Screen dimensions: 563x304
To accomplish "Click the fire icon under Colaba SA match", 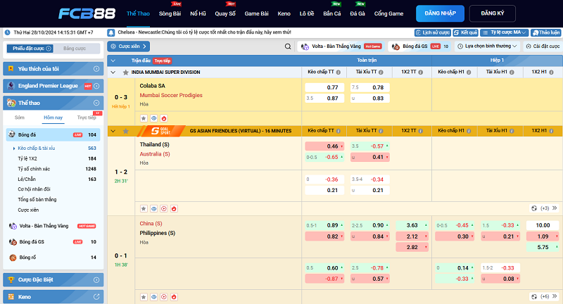I will tap(164, 118).
